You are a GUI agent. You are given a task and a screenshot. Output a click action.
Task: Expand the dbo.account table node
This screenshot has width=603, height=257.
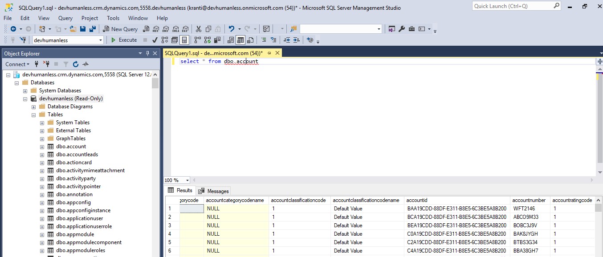point(41,146)
